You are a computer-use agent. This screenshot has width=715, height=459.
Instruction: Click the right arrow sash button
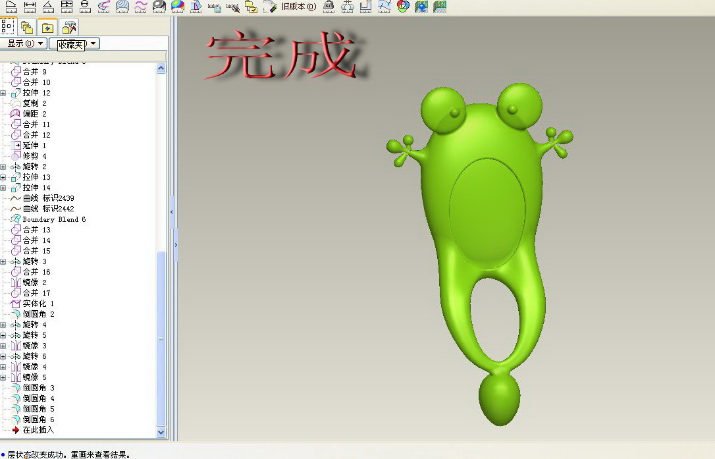point(176,245)
